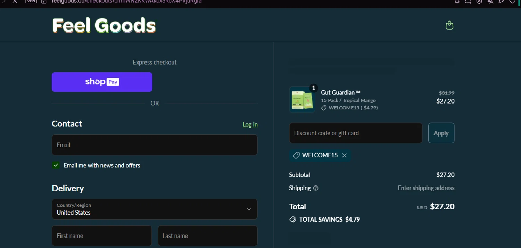The image size is (521, 248).
Task: Remove the WELCOME15 discount code
Action: pos(344,155)
